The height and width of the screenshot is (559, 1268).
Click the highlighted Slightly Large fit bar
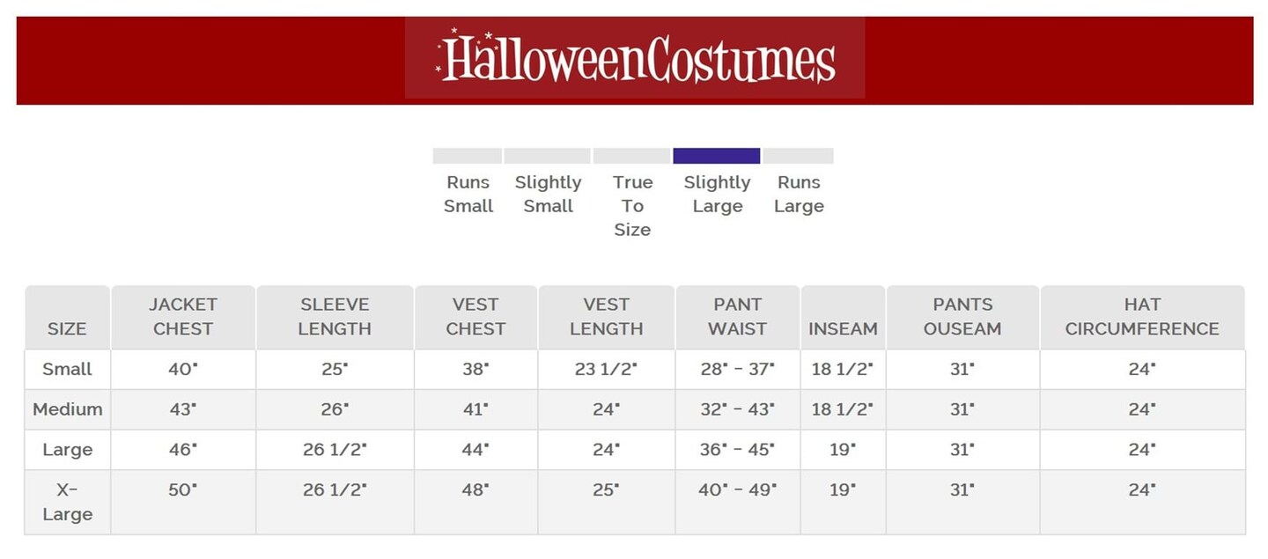[x=716, y=156]
